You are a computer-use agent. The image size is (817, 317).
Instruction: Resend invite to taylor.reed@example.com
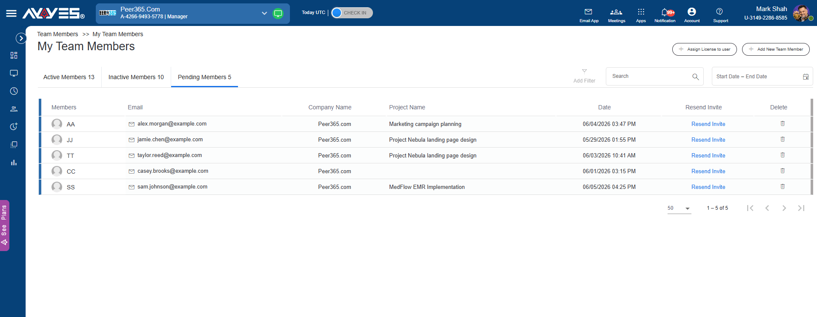[x=708, y=156]
